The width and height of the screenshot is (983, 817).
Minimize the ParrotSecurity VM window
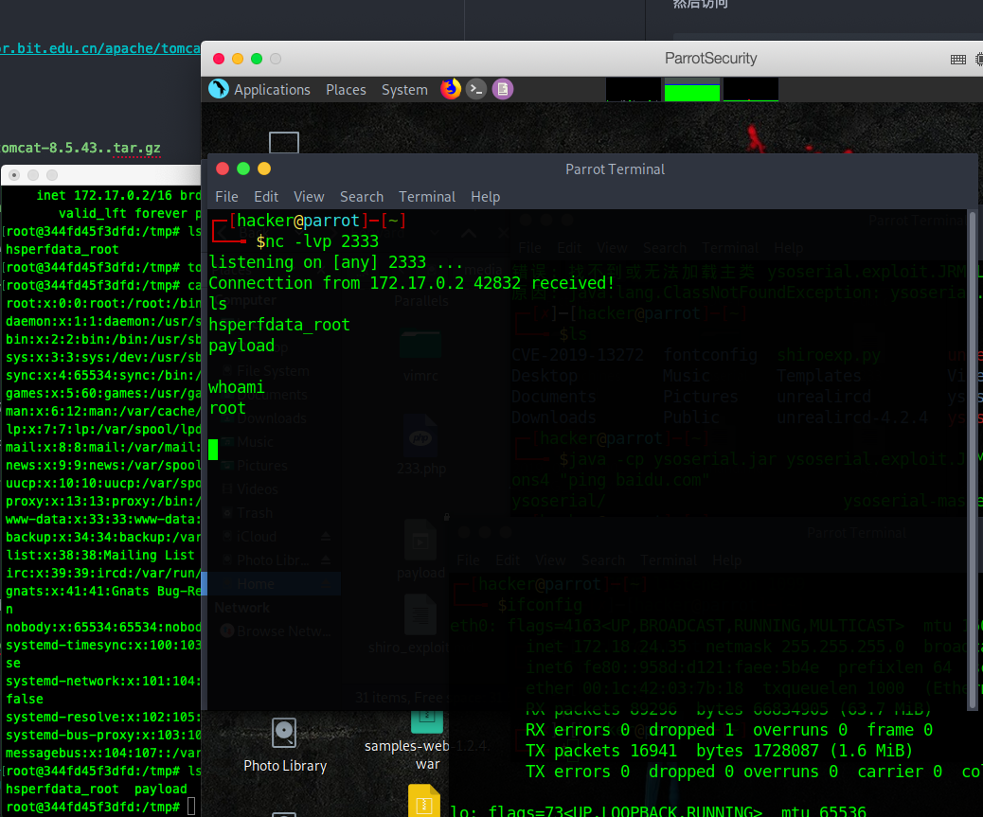click(x=238, y=59)
